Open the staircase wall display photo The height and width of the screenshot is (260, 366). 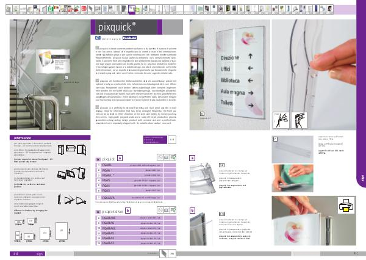point(50,74)
